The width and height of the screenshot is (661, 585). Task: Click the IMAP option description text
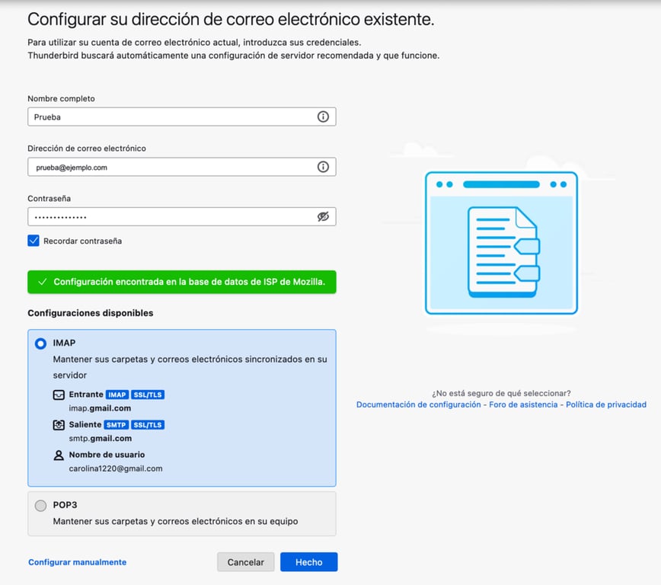click(x=190, y=367)
